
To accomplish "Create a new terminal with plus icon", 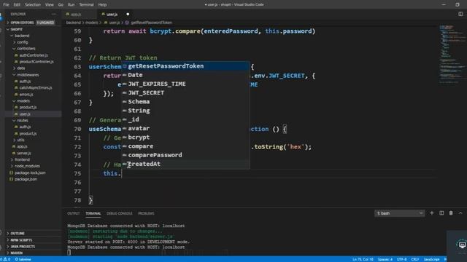I will click(x=431, y=213).
